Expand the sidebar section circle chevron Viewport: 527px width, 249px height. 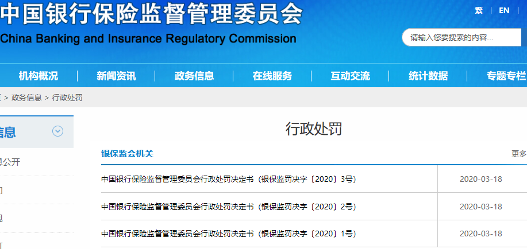pos(58,131)
